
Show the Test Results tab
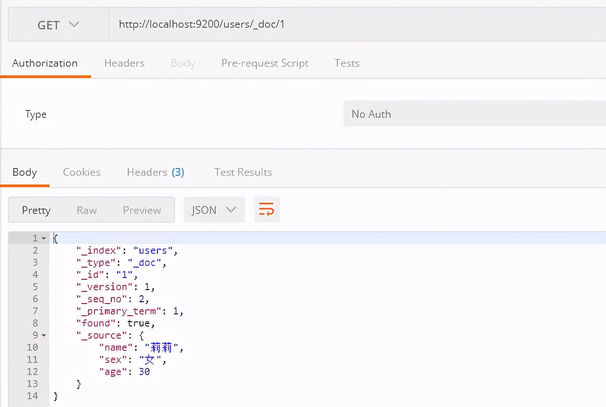pos(243,172)
